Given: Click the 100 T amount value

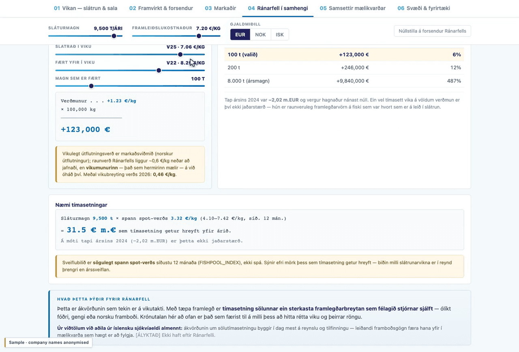Looking at the screenshot, I should (198, 79).
